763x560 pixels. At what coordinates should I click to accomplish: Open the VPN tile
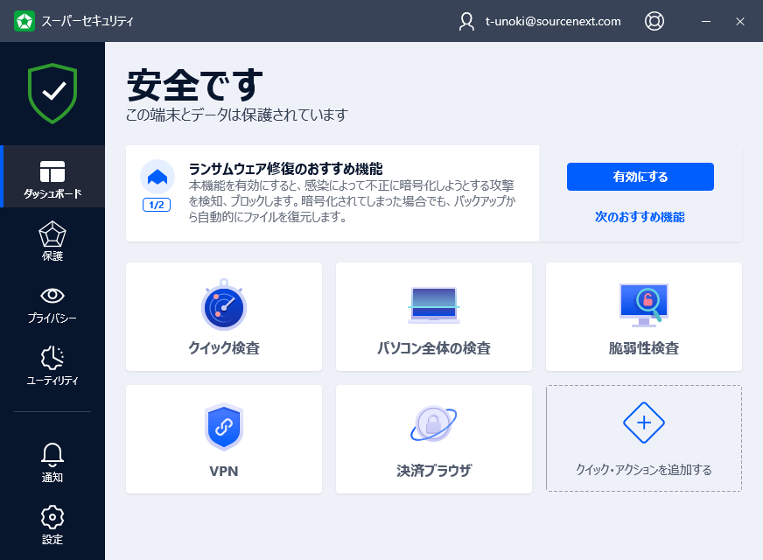224,439
